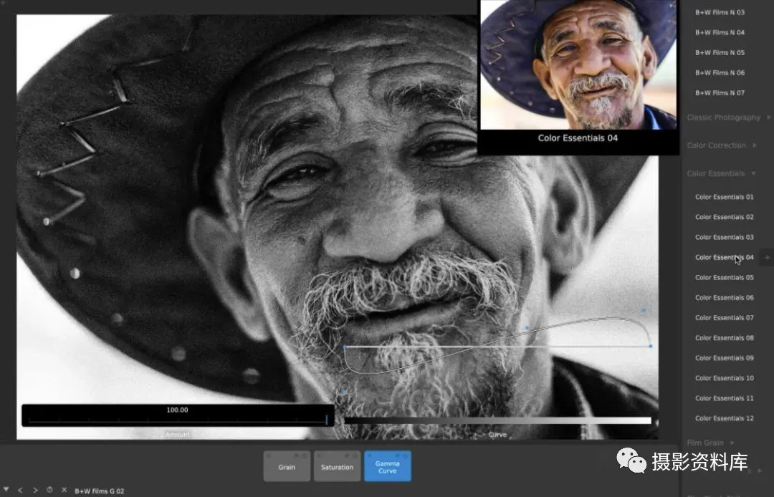The image size is (774, 497).
Task: Toggle the power icon on Grain node
Action: tap(305, 455)
